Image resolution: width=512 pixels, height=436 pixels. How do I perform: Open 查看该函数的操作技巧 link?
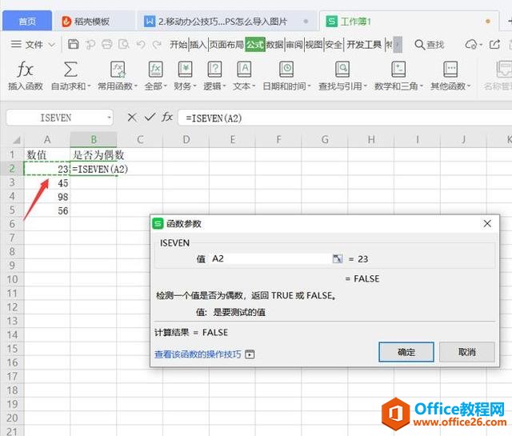[x=198, y=354]
